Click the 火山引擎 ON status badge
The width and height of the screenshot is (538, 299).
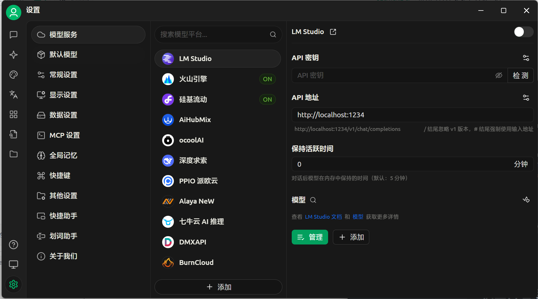click(267, 79)
